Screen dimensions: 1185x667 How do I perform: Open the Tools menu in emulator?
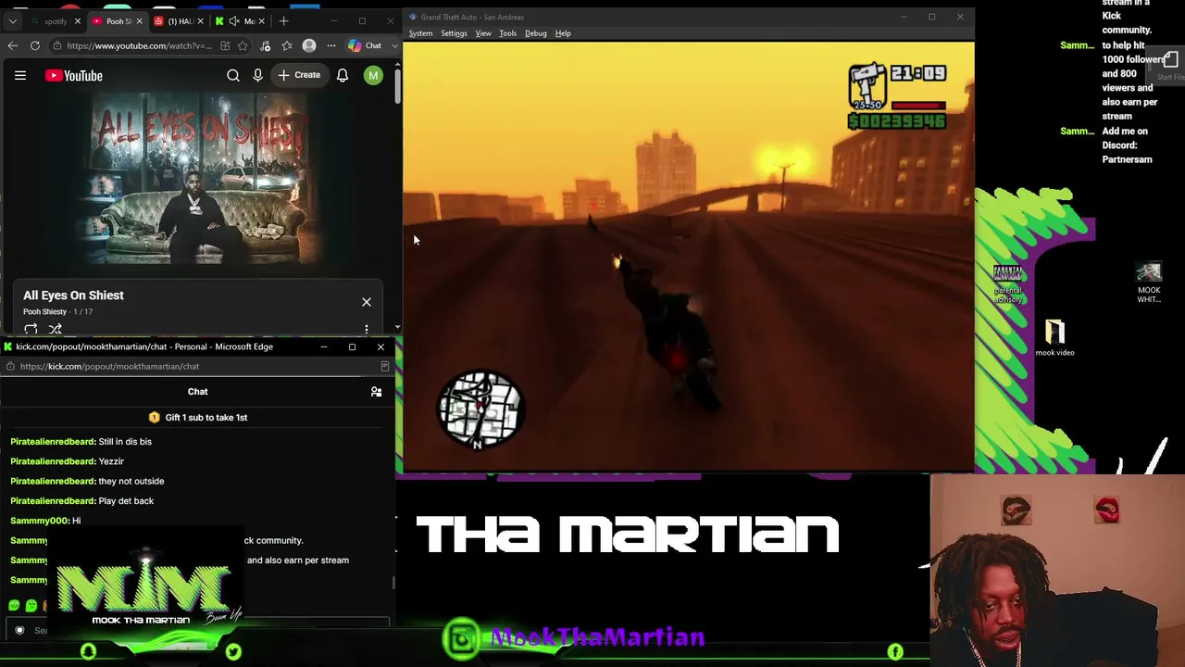[507, 33]
